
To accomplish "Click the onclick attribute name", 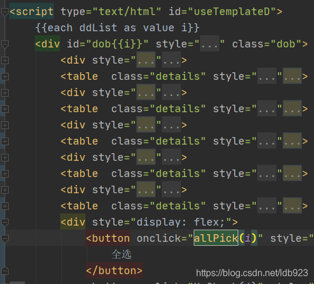I will pyautogui.click(x=159, y=238).
